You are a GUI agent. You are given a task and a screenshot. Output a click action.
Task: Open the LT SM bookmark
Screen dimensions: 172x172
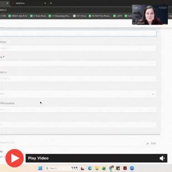pyautogui.click(x=3, y=16)
